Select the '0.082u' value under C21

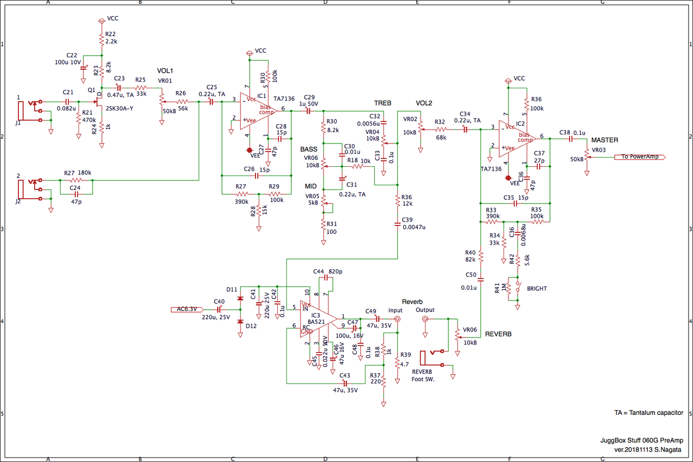tap(68, 108)
